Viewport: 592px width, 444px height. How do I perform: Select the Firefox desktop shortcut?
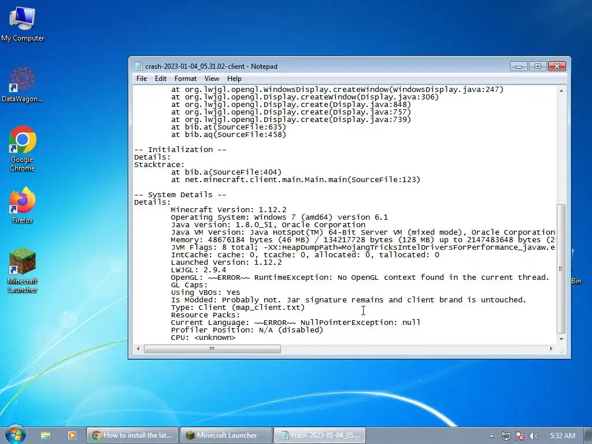coord(23,205)
